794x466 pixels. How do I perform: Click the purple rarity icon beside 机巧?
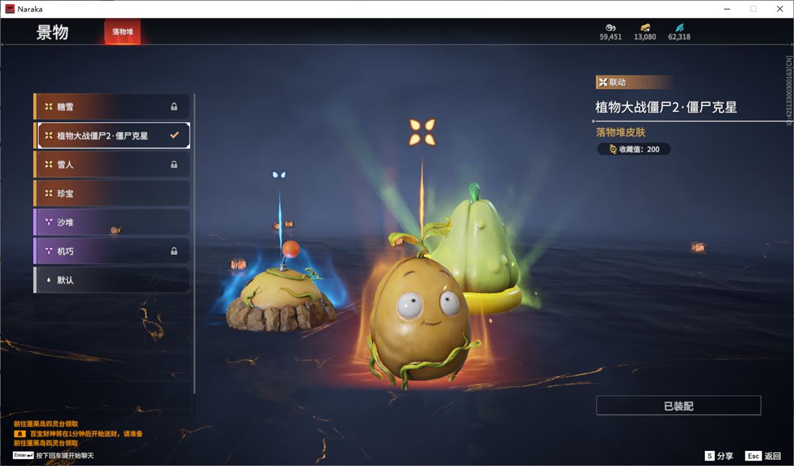[x=49, y=251]
